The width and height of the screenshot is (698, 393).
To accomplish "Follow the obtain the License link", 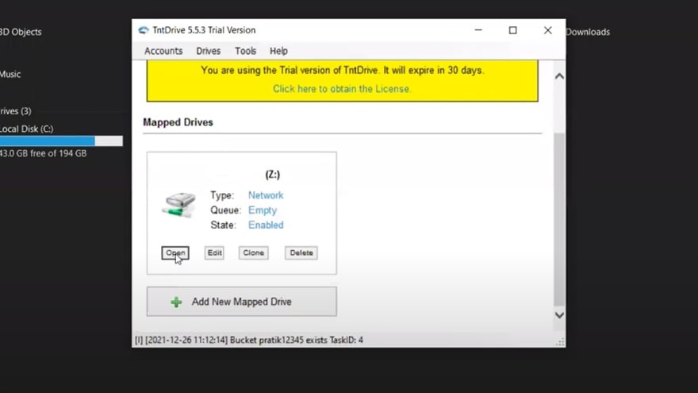I will click(342, 89).
